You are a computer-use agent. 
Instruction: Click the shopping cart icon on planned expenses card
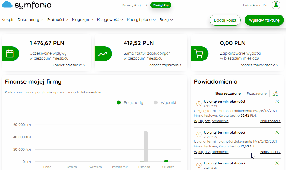(198, 54)
